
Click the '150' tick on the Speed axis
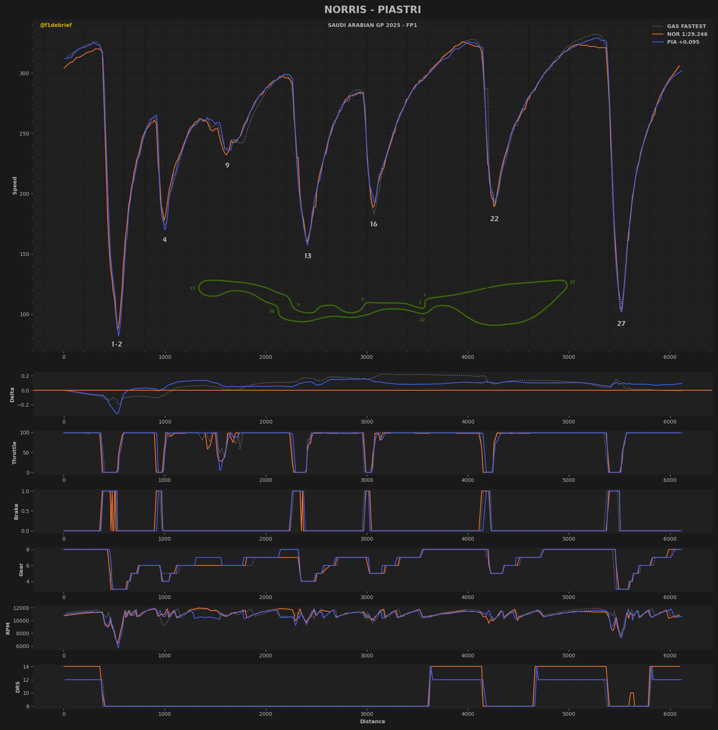pyautogui.click(x=24, y=254)
